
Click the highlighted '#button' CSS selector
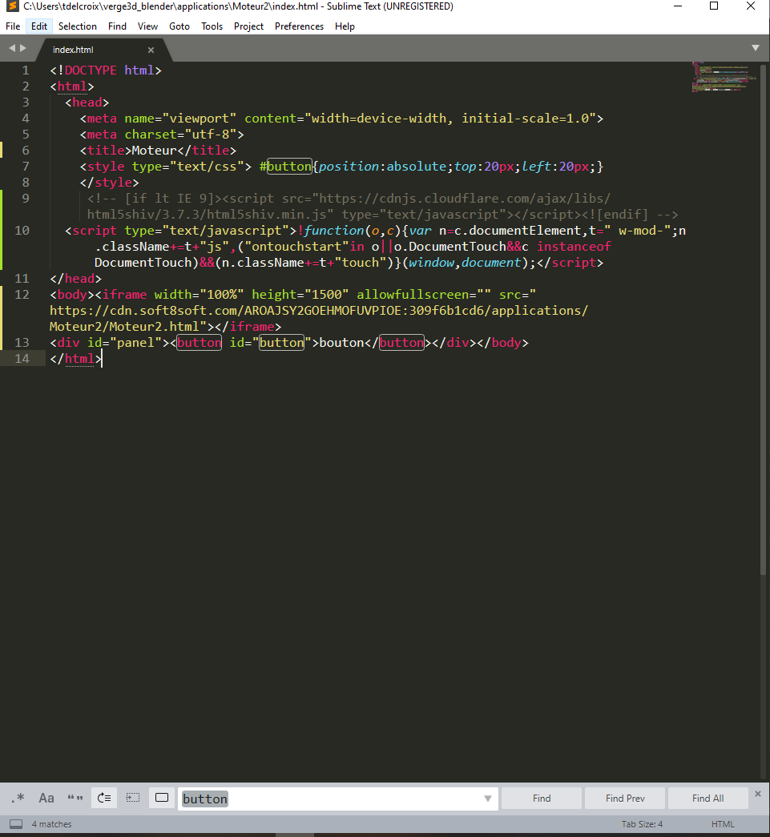[285, 167]
